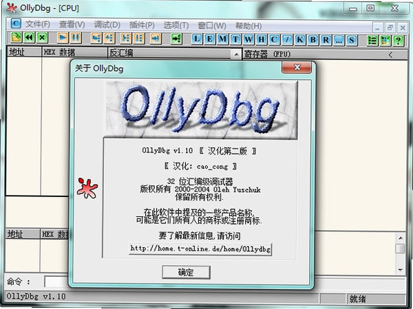Restore the inner CPU child window

(x=390, y=27)
